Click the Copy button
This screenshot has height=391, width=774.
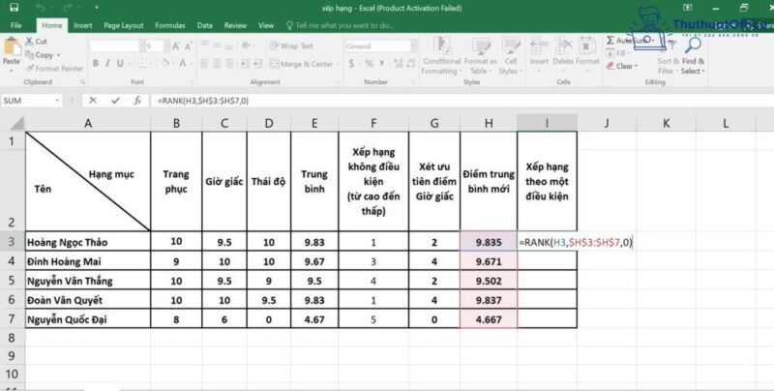(43, 55)
